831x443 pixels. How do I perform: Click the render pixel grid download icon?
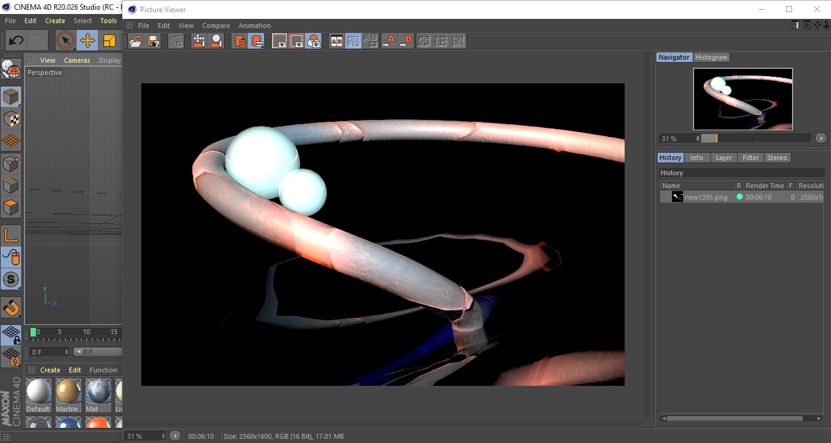pyautogui.click(x=199, y=41)
